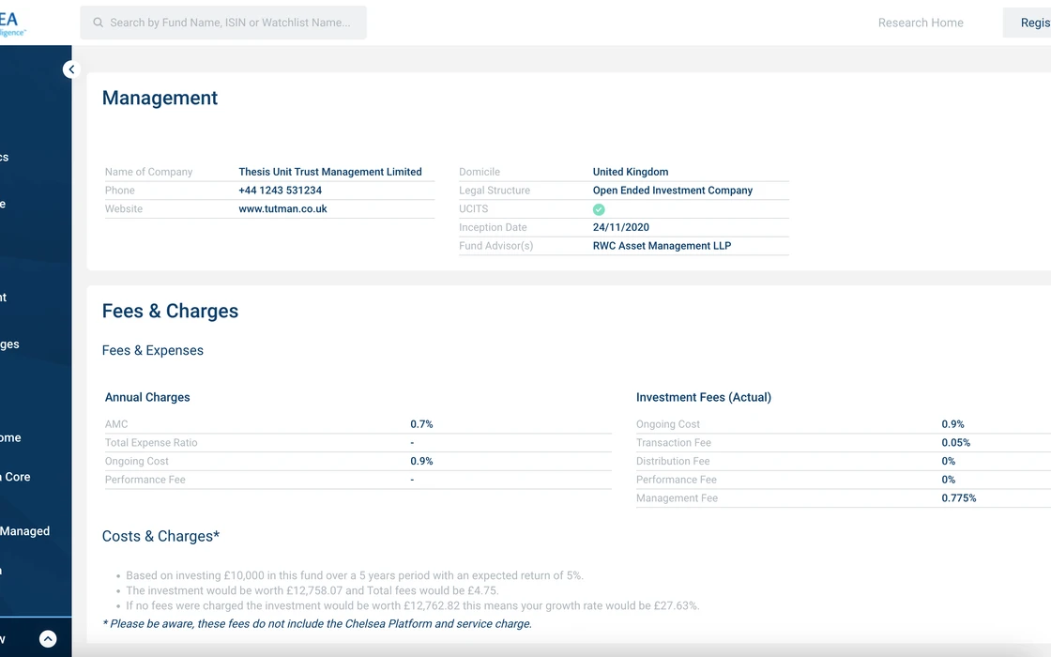Click the 'Costs & Charges*' subheading
This screenshot has width=1051, height=657.
(x=160, y=536)
